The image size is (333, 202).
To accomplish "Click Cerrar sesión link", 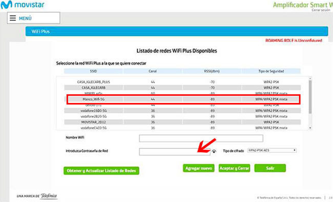I will (321, 10).
